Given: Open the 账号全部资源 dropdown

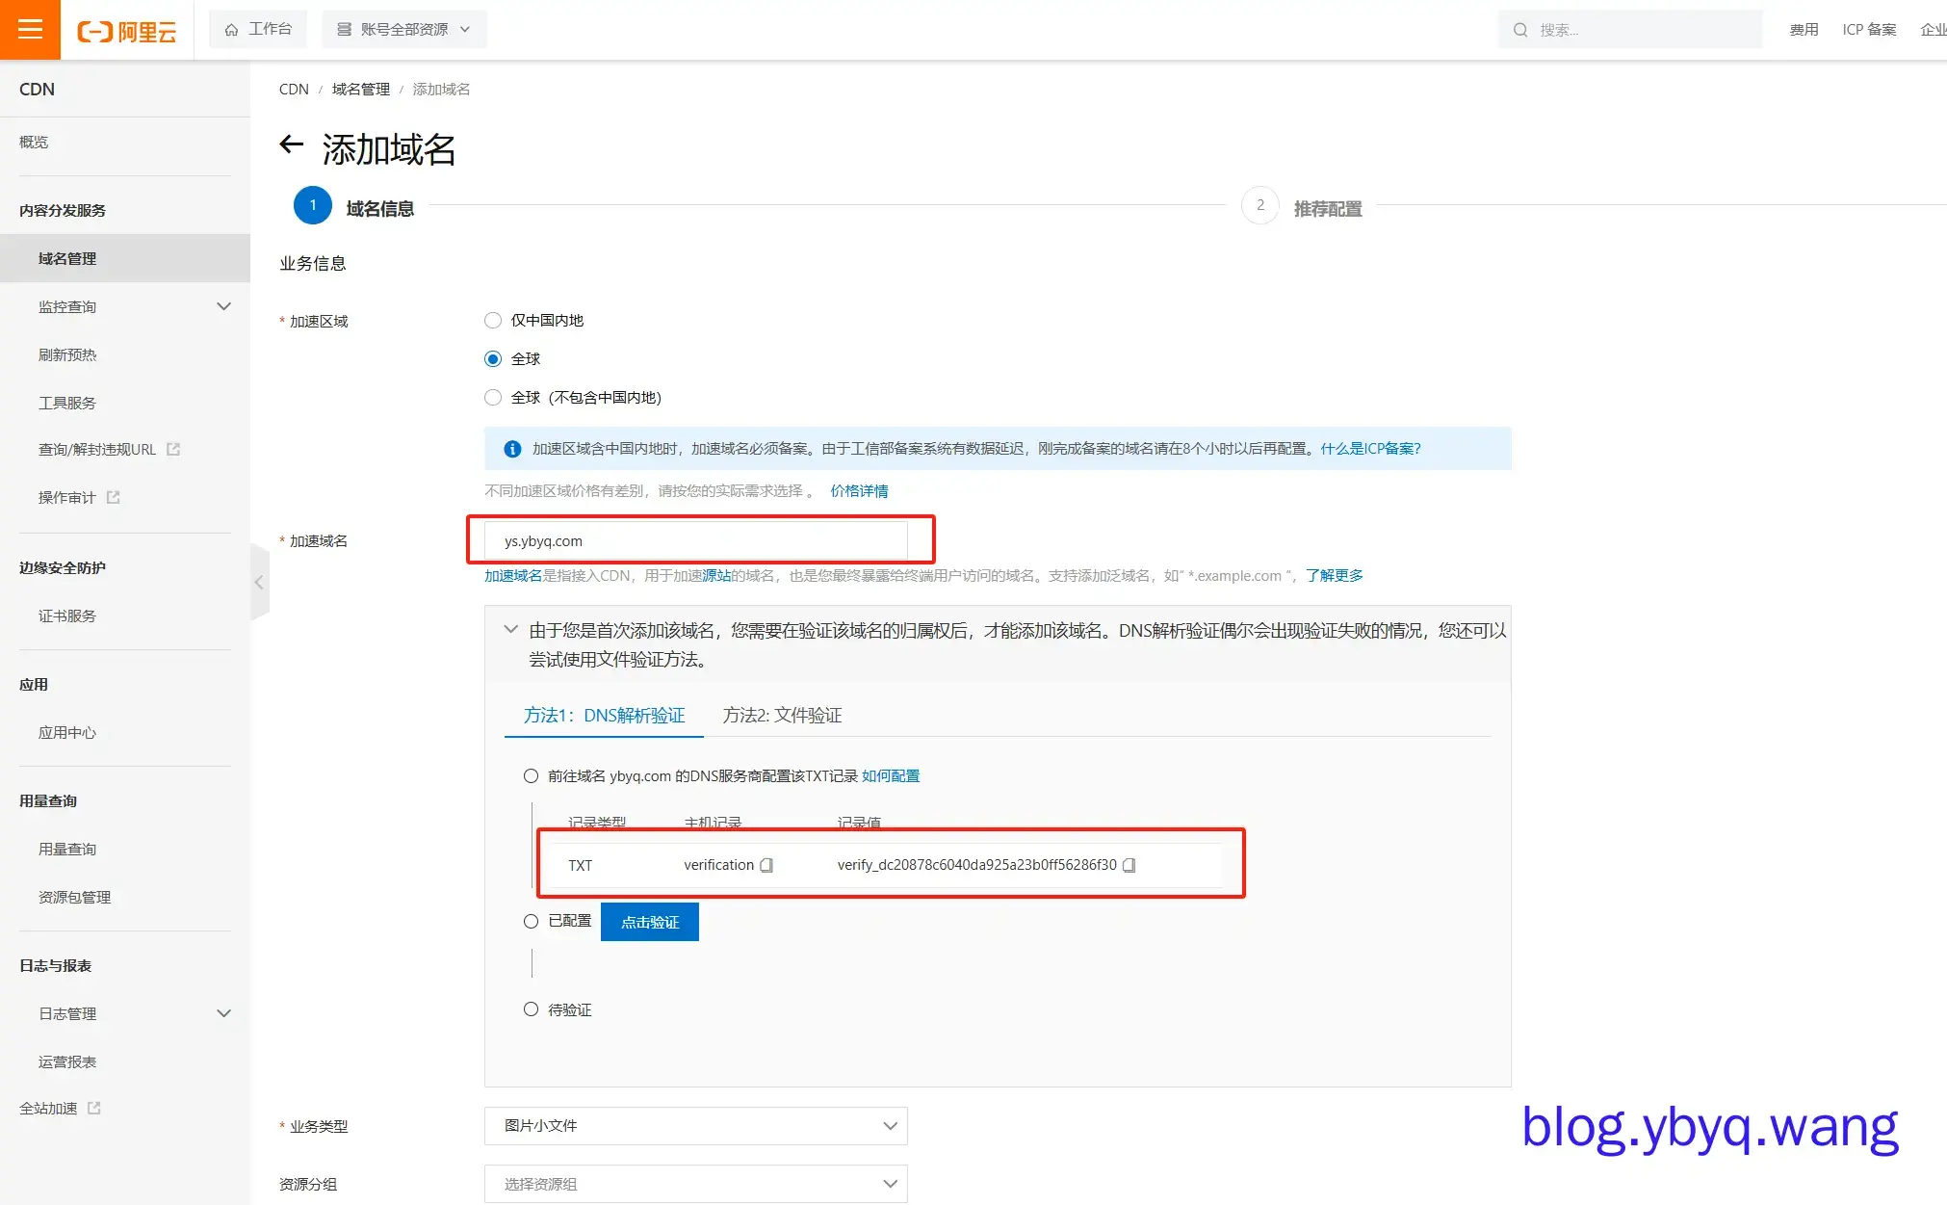Looking at the screenshot, I should (x=403, y=30).
